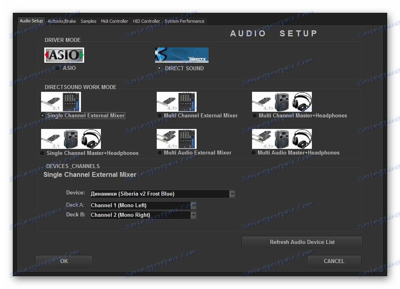Choose Multi Channel Master+Headphones mode
Screen dimensions: 400x289
(x=254, y=116)
